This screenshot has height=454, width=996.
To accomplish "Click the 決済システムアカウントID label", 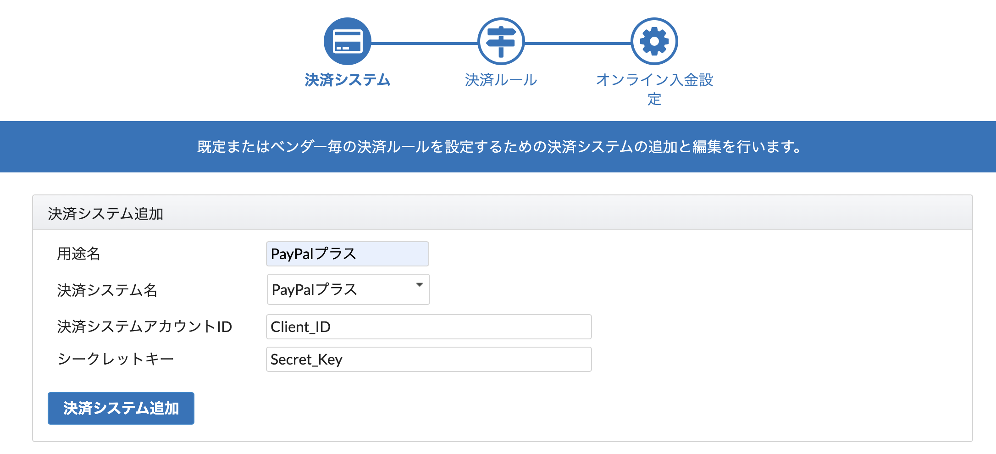I will [144, 327].
